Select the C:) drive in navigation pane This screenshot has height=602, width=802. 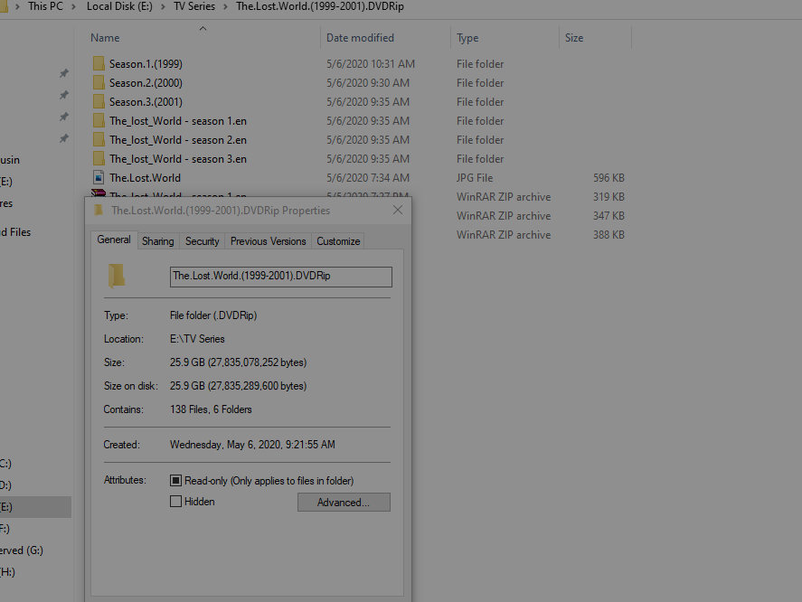[5, 464]
